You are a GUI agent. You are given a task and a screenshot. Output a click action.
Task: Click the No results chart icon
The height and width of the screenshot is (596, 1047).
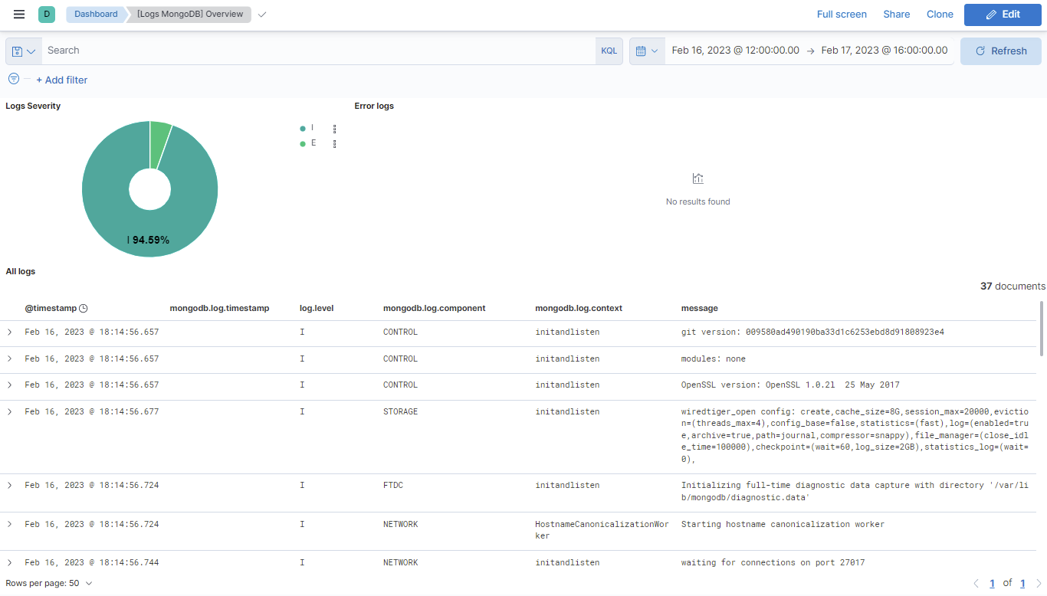click(697, 178)
